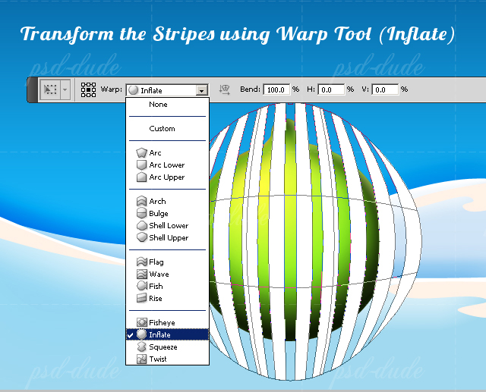Click the Shell Lower style icon
The height and width of the screenshot is (392, 486).
[x=142, y=225]
